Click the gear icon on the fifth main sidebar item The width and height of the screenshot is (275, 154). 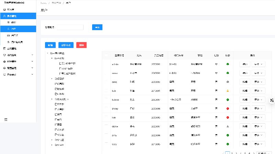4,68
